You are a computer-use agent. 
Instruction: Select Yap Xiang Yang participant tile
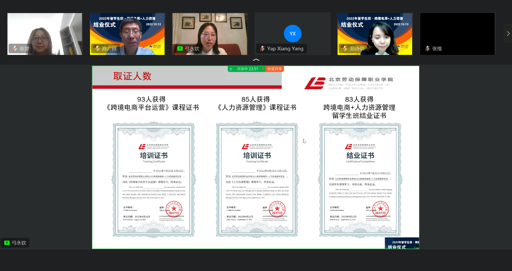pos(292,34)
